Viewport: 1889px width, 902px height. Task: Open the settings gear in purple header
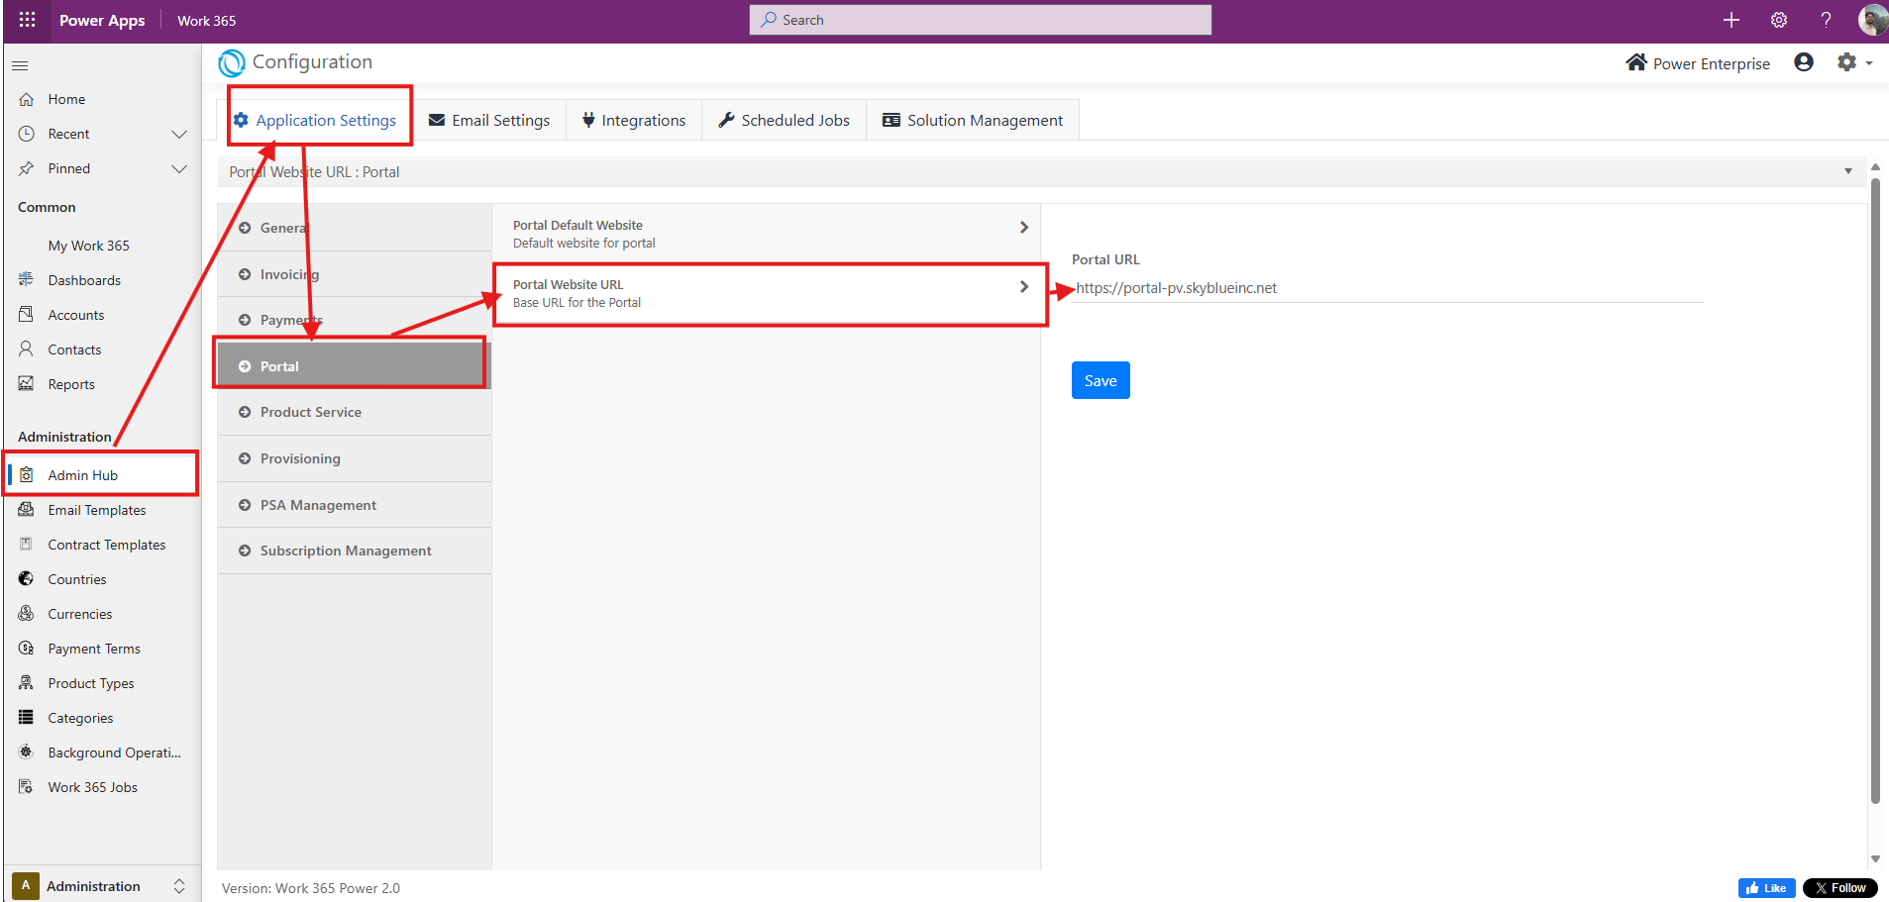pyautogui.click(x=1779, y=20)
